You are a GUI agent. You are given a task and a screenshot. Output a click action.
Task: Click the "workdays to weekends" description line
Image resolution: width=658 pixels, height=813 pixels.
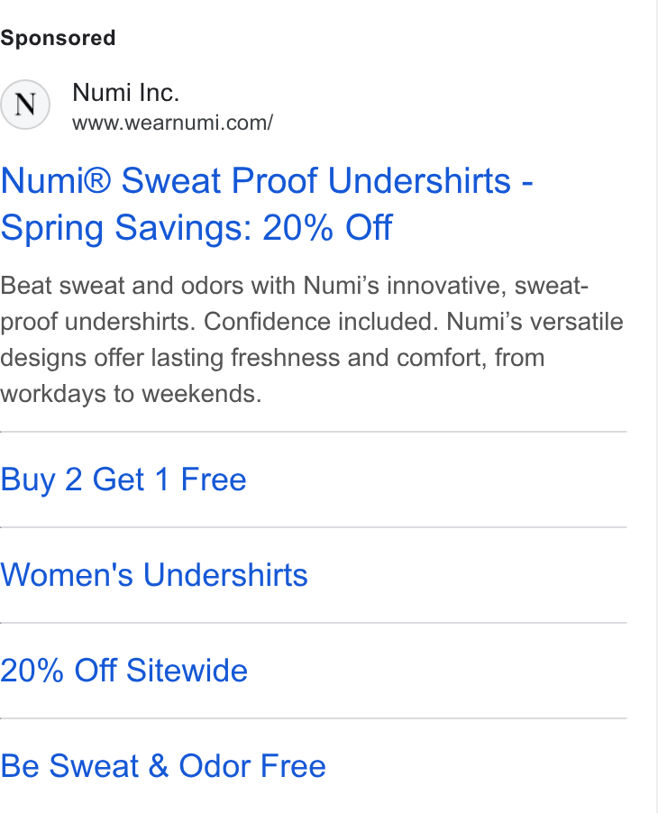click(131, 394)
